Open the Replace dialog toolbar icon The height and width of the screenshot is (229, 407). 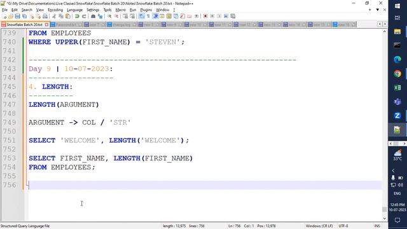click(x=100, y=16)
